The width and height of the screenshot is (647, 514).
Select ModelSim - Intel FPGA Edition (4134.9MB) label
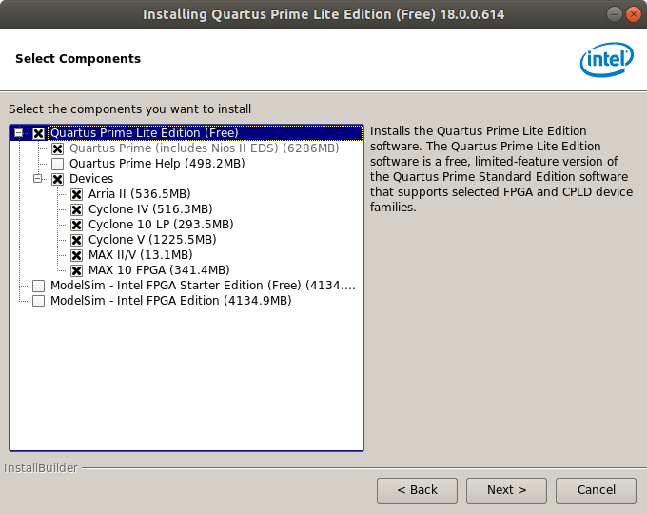[171, 301]
